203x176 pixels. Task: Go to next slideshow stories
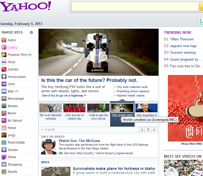coord(154,130)
